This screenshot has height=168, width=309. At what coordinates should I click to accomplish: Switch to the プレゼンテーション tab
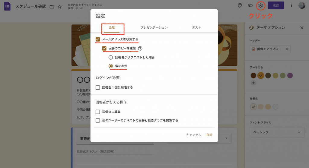point(154,27)
